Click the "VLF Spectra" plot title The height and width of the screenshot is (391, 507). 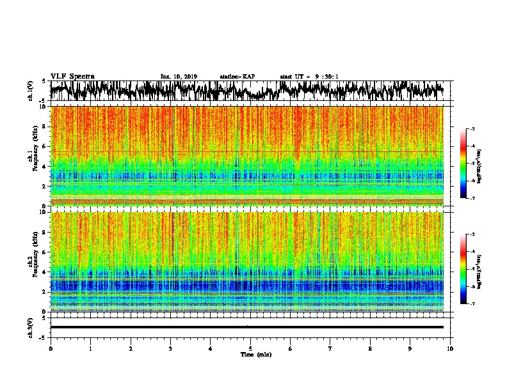[72, 76]
